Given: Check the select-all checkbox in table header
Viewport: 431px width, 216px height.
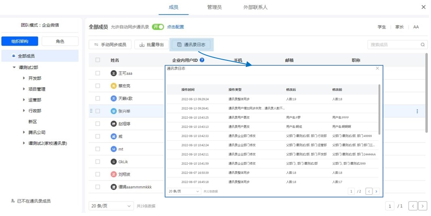Looking at the screenshot, I should 98,60.
